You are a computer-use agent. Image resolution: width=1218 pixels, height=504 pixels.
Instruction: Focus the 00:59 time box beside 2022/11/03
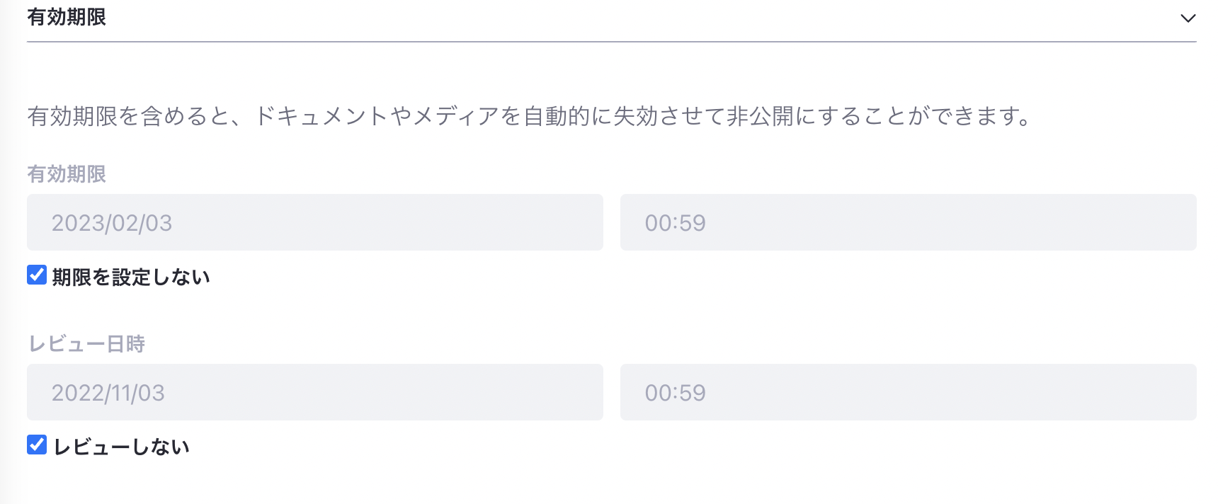[x=908, y=392]
